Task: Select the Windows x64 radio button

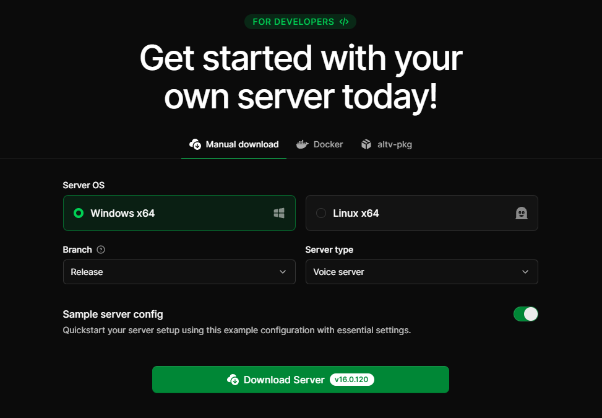Action: click(79, 212)
